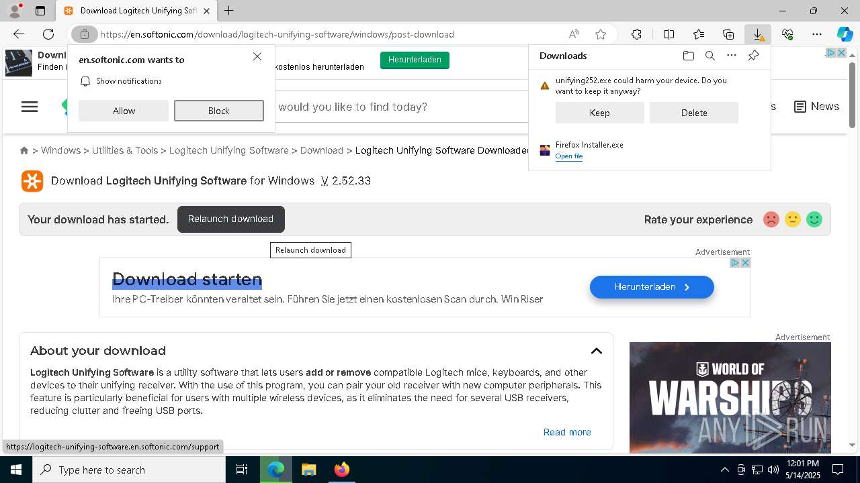This screenshot has height=483, width=860.
Task: Launch Copilot sidebar icon
Action: 845,34
